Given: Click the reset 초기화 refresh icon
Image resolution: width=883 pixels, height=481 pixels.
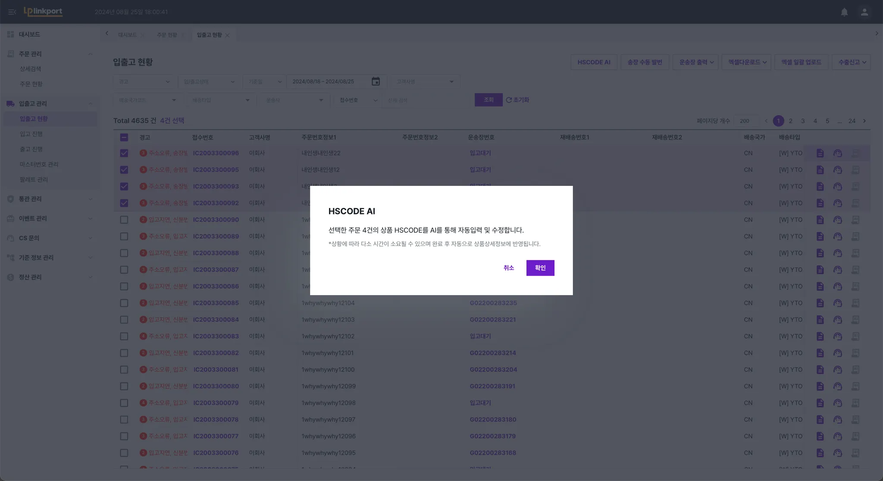Looking at the screenshot, I should 509,100.
